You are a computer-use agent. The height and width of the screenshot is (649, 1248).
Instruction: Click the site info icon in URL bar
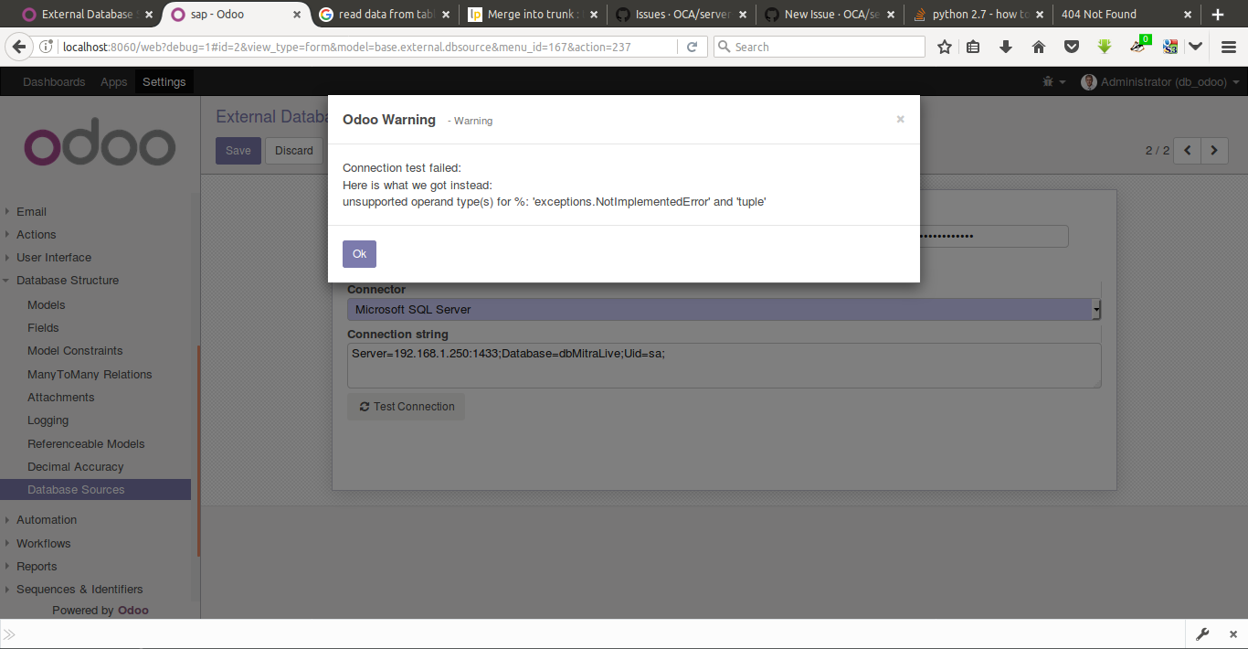coord(47,47)
